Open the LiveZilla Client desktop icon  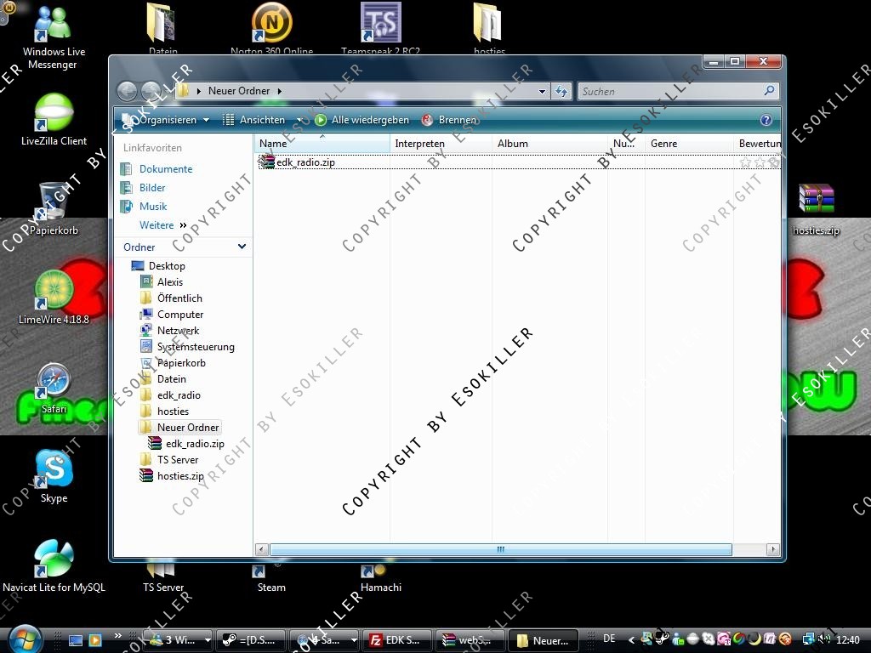(x=54, y=119)
